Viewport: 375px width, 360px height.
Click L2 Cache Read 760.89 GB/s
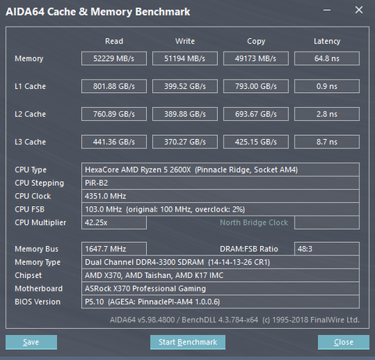point(114,114)
